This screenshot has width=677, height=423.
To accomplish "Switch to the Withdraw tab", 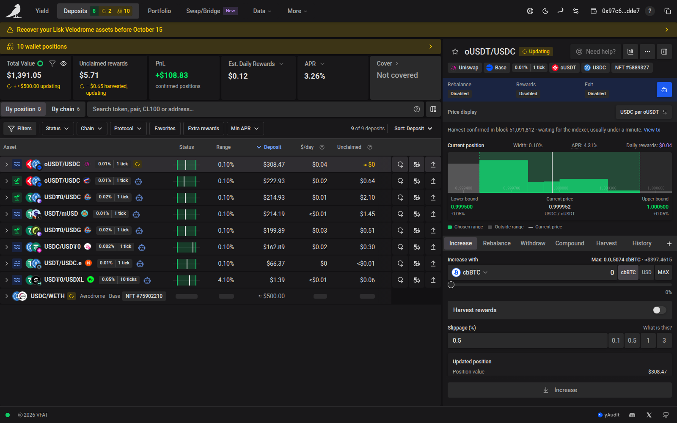I will [533, 243].
